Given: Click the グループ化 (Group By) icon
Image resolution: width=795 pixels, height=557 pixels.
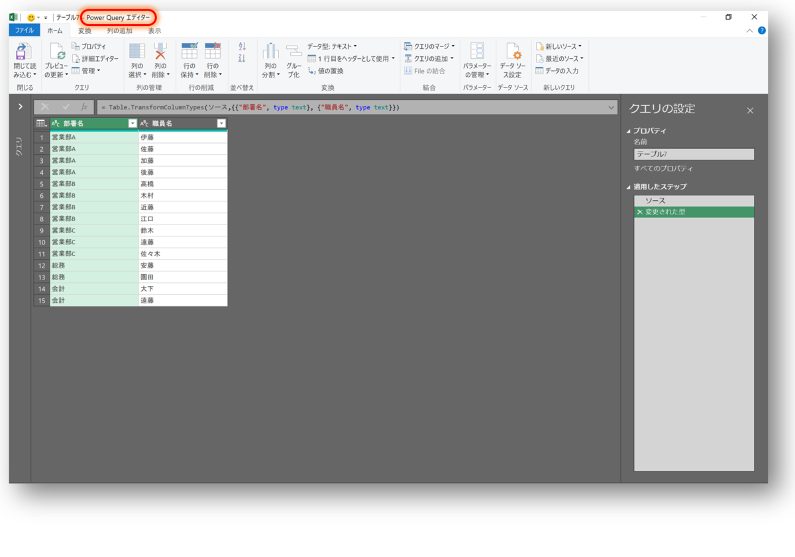Looking at the screenshot, I should coord(293,52).
